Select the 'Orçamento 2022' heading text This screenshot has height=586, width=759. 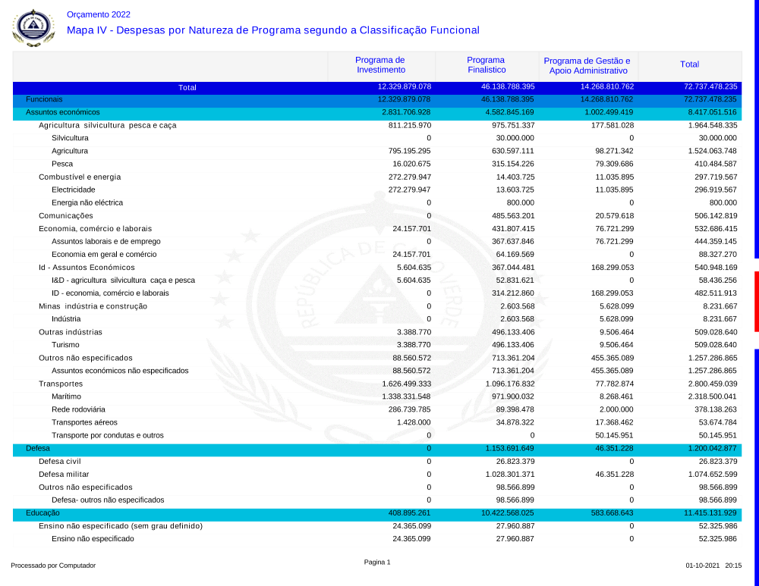click(x=99, y=14)
